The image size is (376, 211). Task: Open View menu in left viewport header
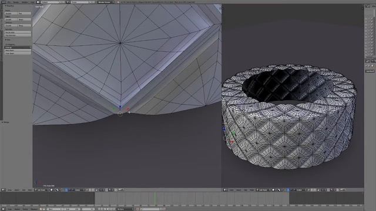pyautogui.click(x=9, y=190)
